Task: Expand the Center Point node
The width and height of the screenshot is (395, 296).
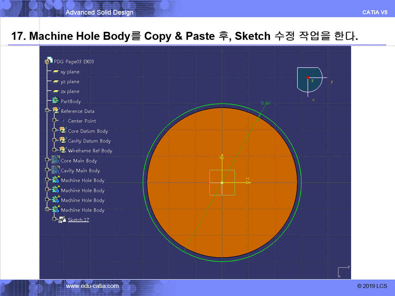Action: (x=54, y=121)
